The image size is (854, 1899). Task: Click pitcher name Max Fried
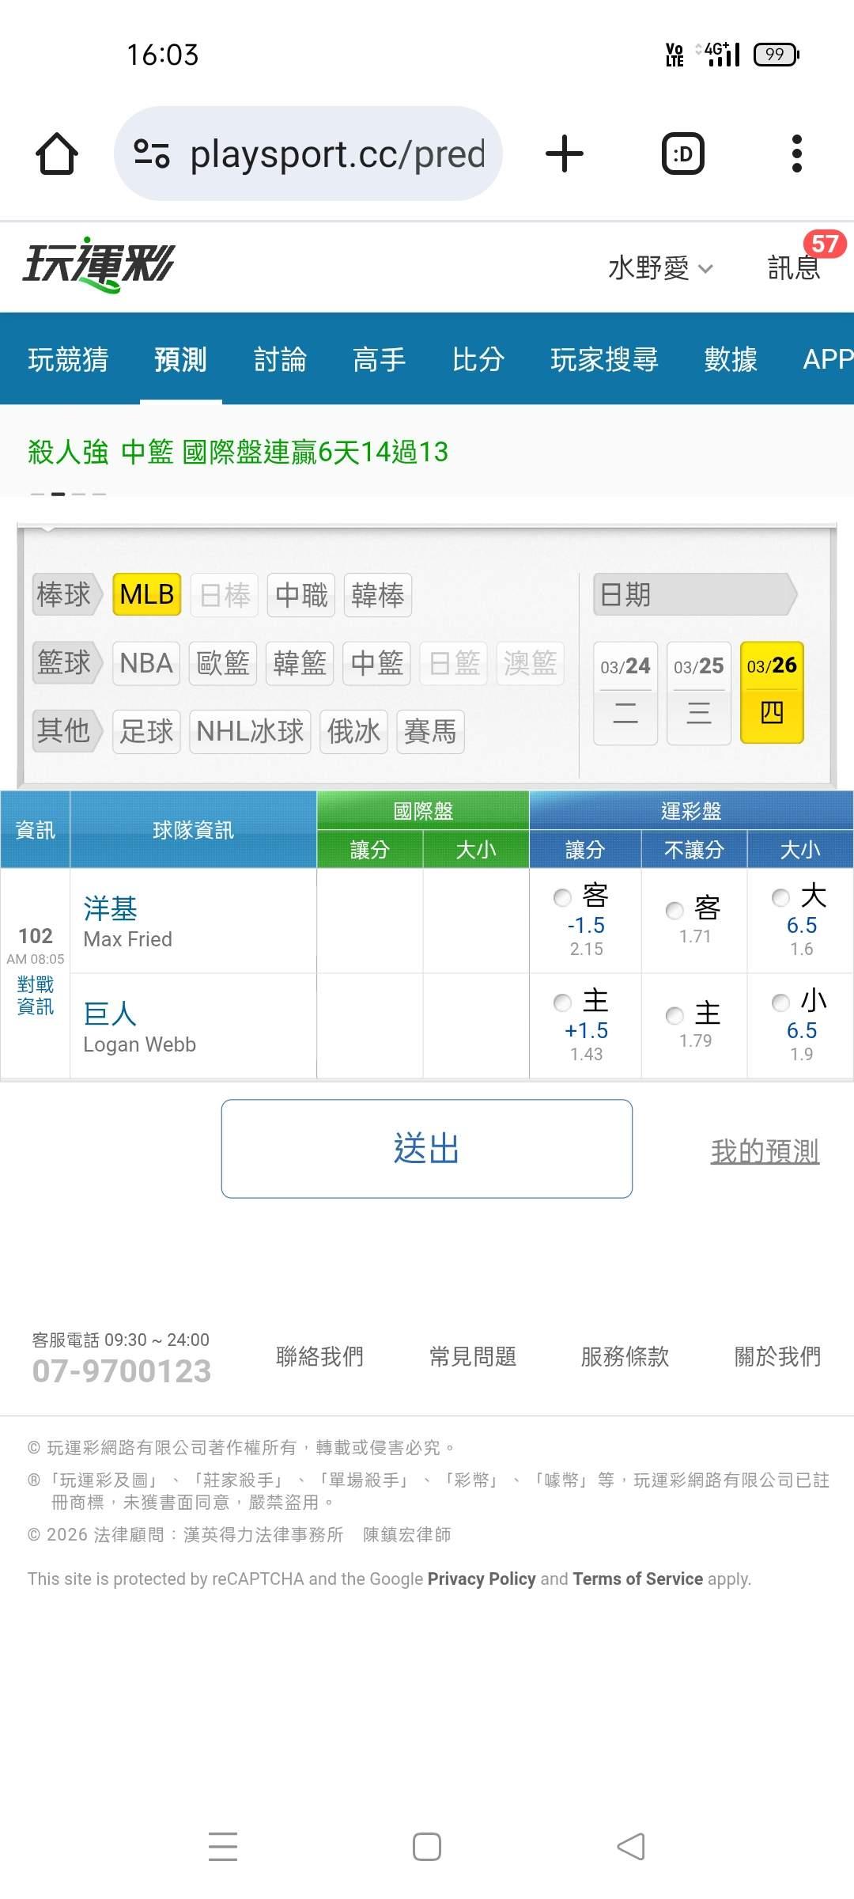[128, 939]
